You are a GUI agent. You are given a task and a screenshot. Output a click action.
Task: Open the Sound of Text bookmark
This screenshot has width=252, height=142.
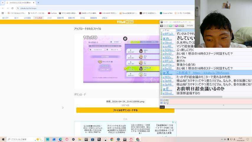[x=166, y=13]
